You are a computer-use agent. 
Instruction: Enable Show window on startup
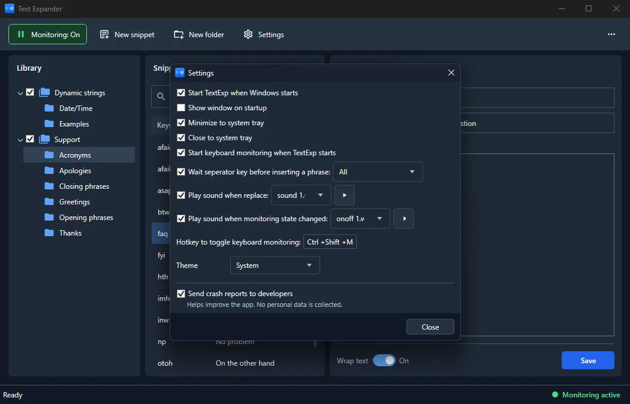pos(181,108)
